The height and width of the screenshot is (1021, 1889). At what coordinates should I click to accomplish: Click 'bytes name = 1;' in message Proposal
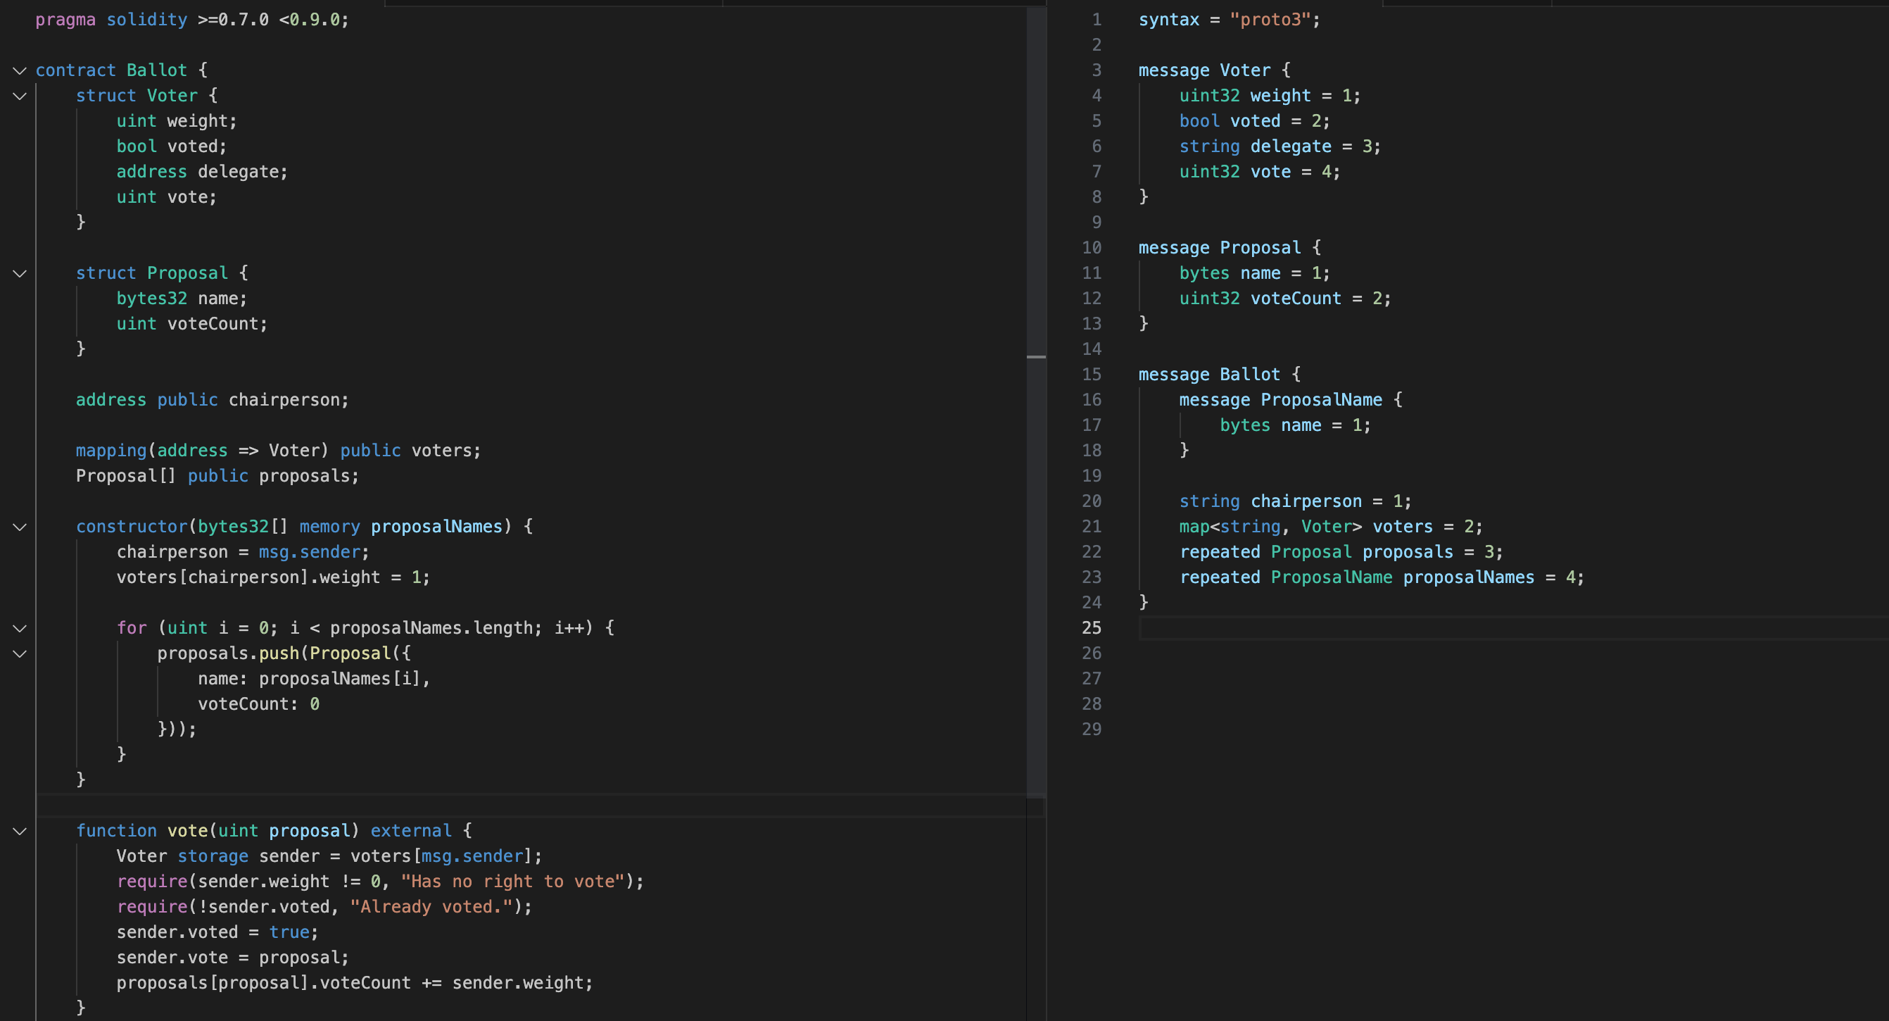tap(1255, 274)
